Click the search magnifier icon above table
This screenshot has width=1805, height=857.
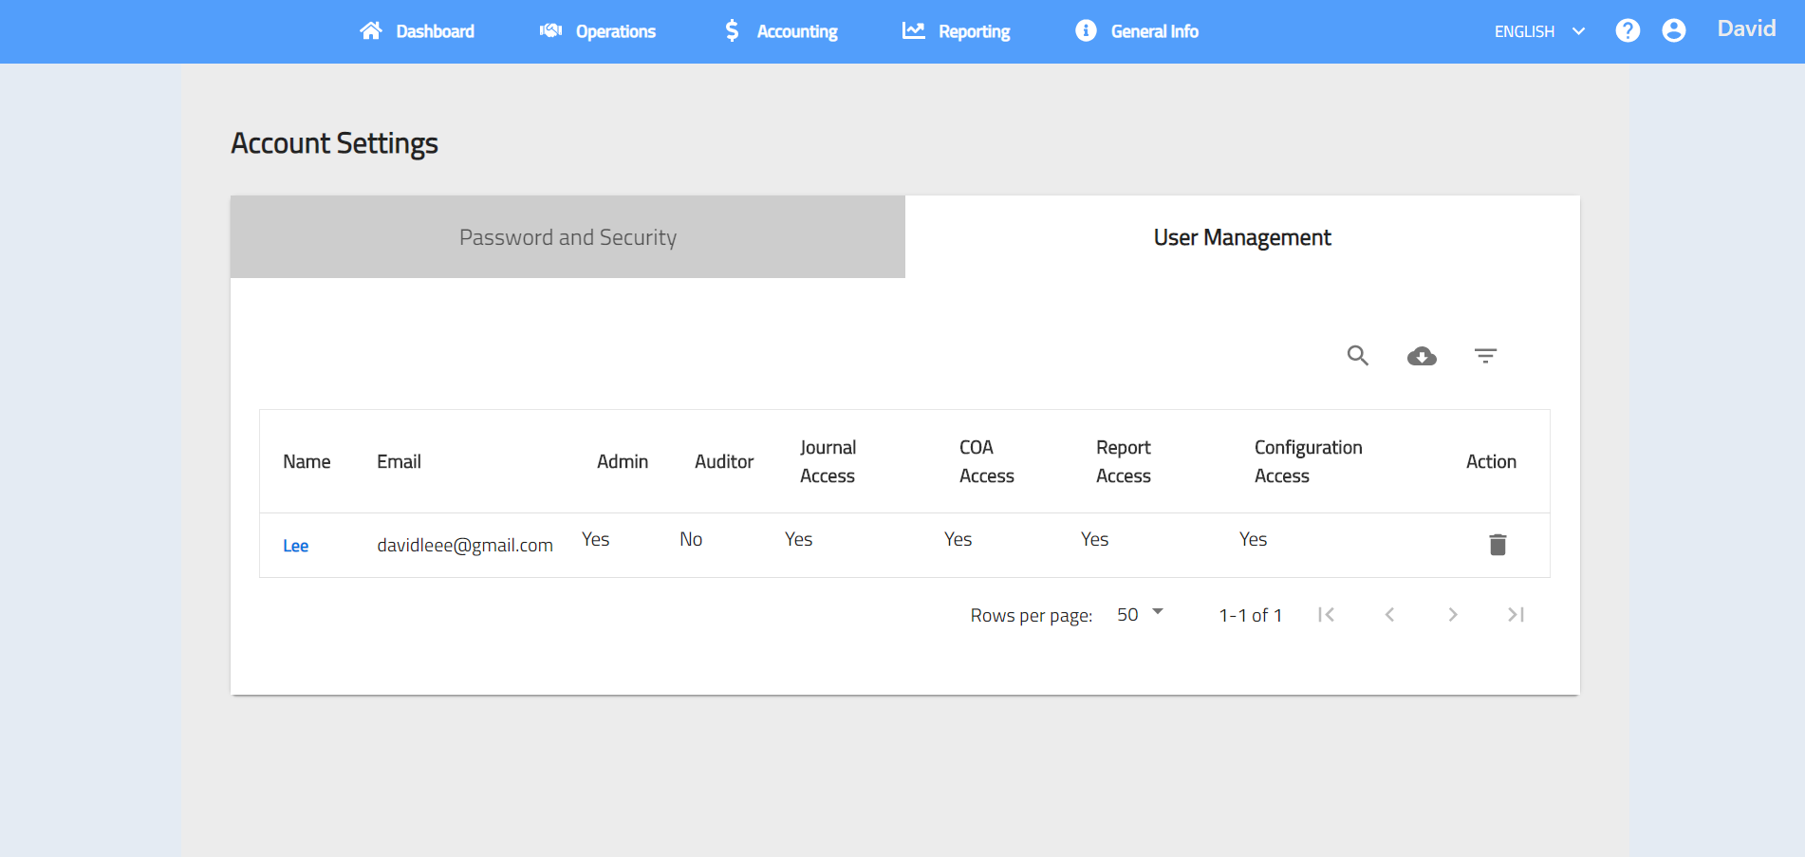(1358, 356)
